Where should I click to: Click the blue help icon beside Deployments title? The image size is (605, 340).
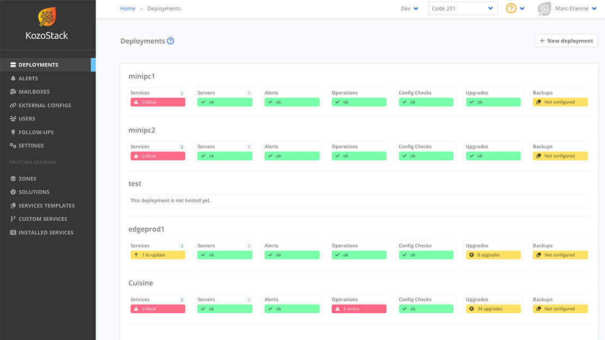171,41
